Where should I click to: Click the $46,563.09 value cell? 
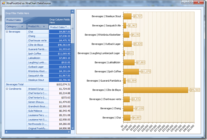[60, 45]
